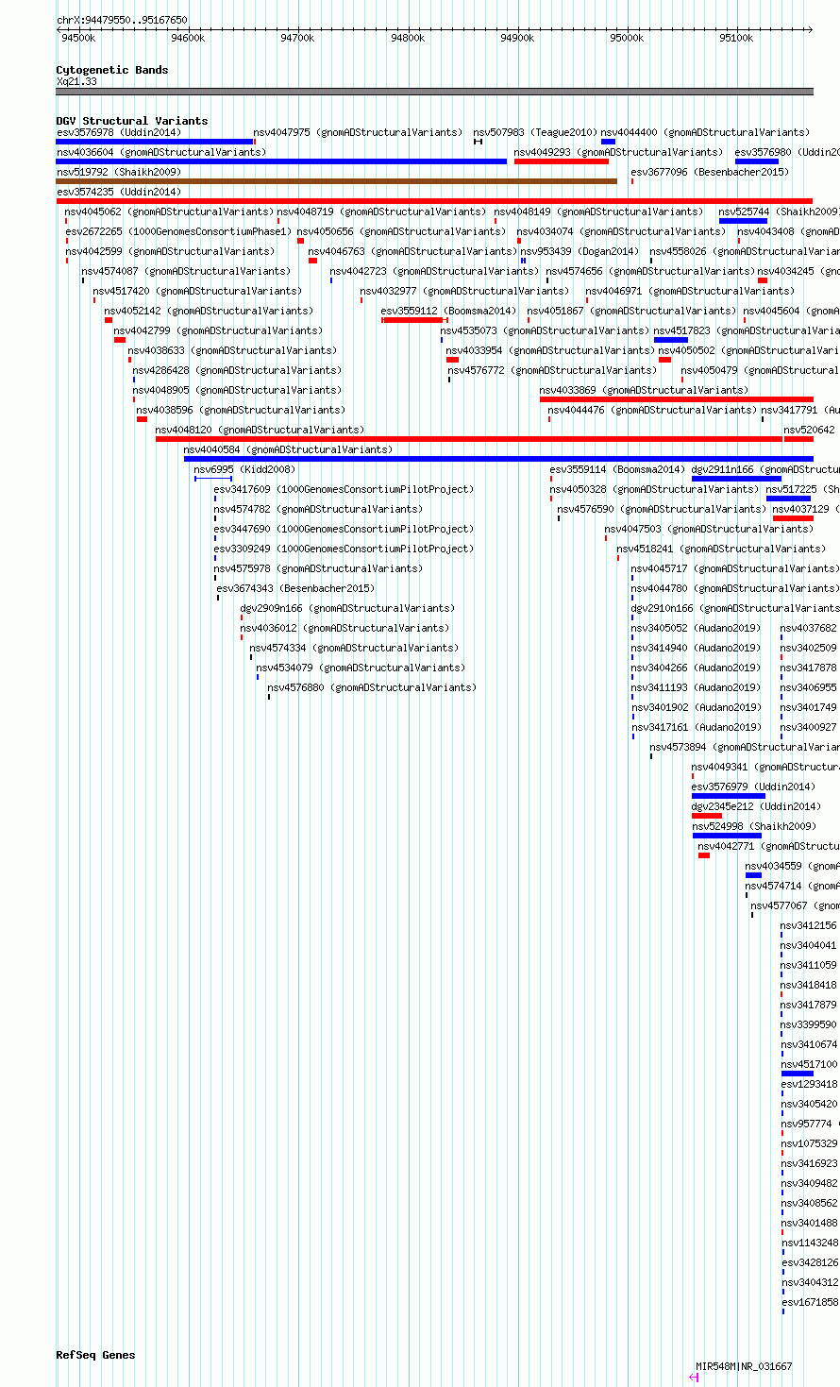Select the 95000k ruler position label

627,38
